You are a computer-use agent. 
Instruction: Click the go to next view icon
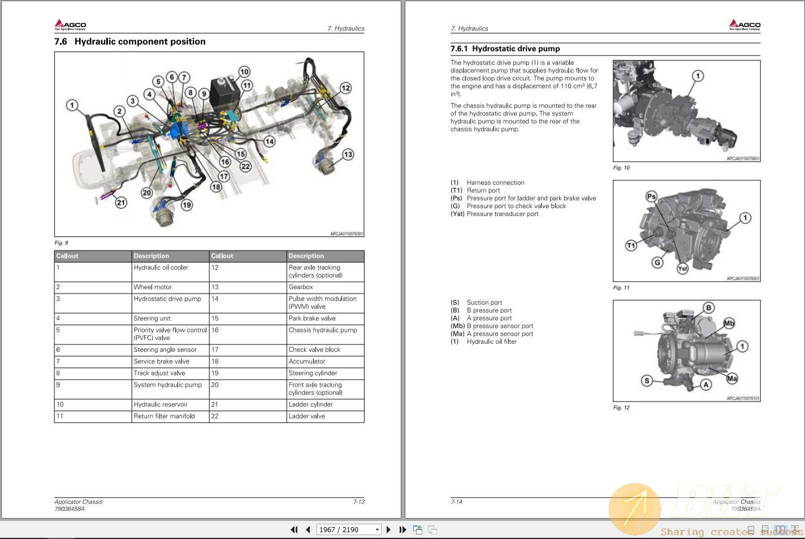point(432,529)
